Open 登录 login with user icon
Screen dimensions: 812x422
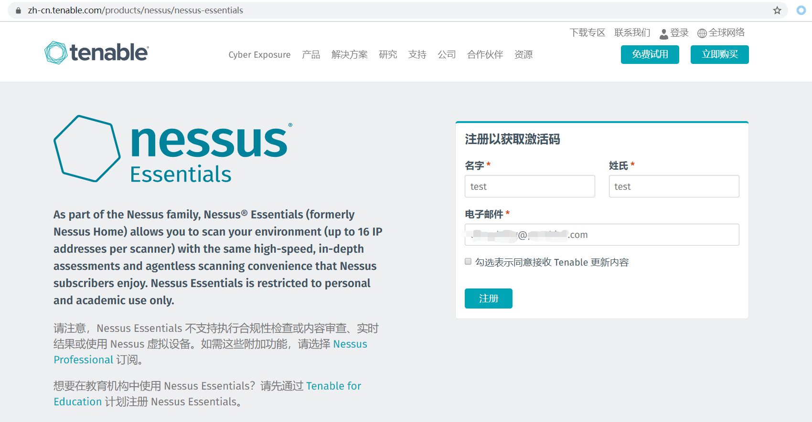click(x=674, y=33)
